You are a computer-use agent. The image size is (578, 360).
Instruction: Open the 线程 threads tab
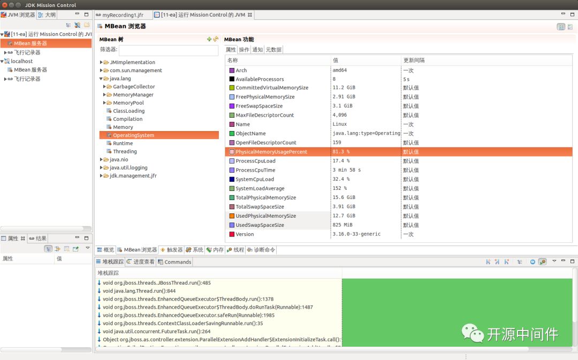coord(235,250)
